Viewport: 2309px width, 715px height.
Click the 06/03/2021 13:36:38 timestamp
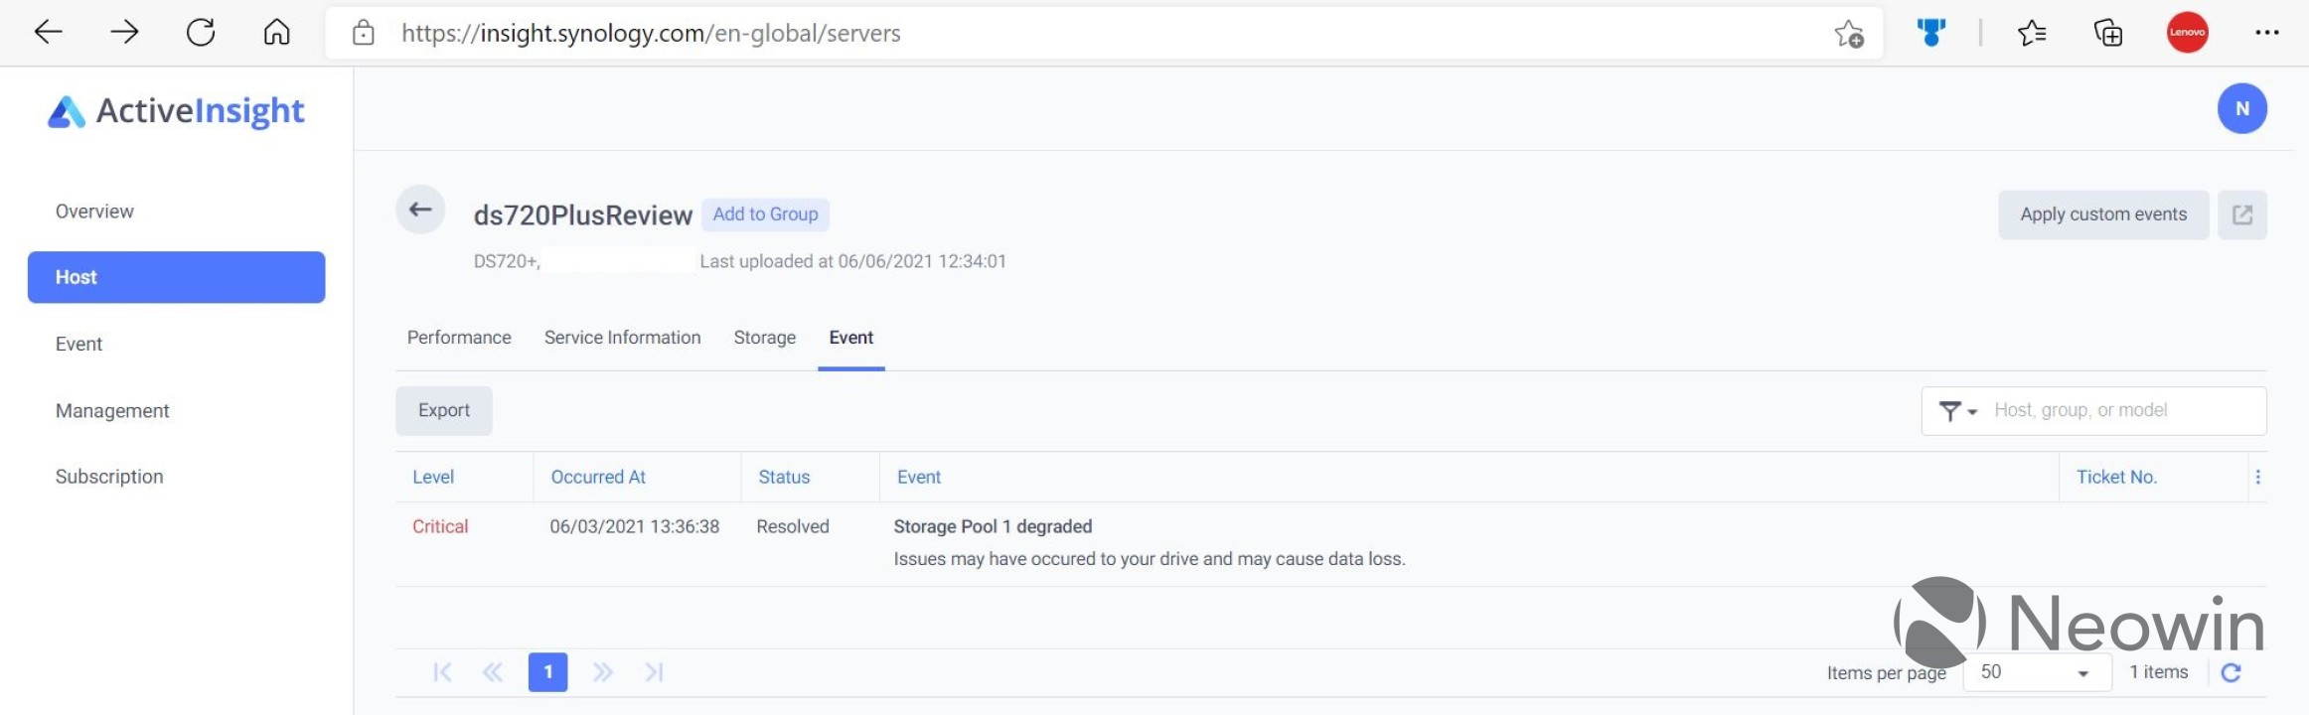coord(634,526)
